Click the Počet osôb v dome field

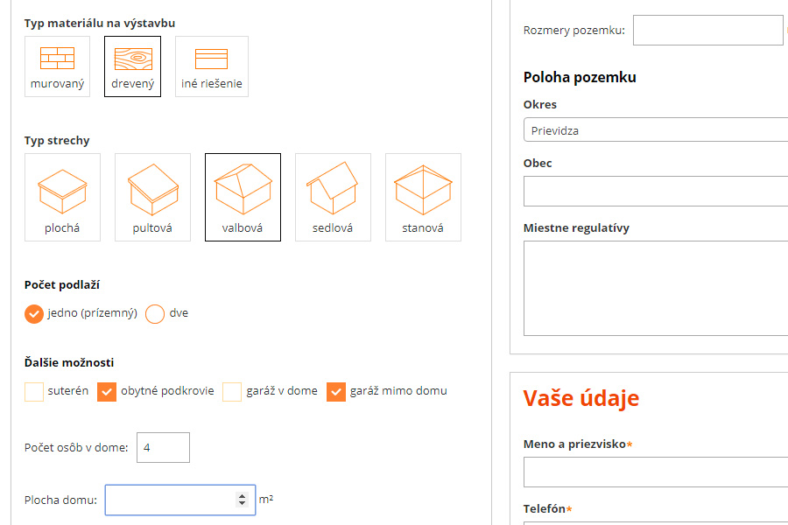point(163,447)
